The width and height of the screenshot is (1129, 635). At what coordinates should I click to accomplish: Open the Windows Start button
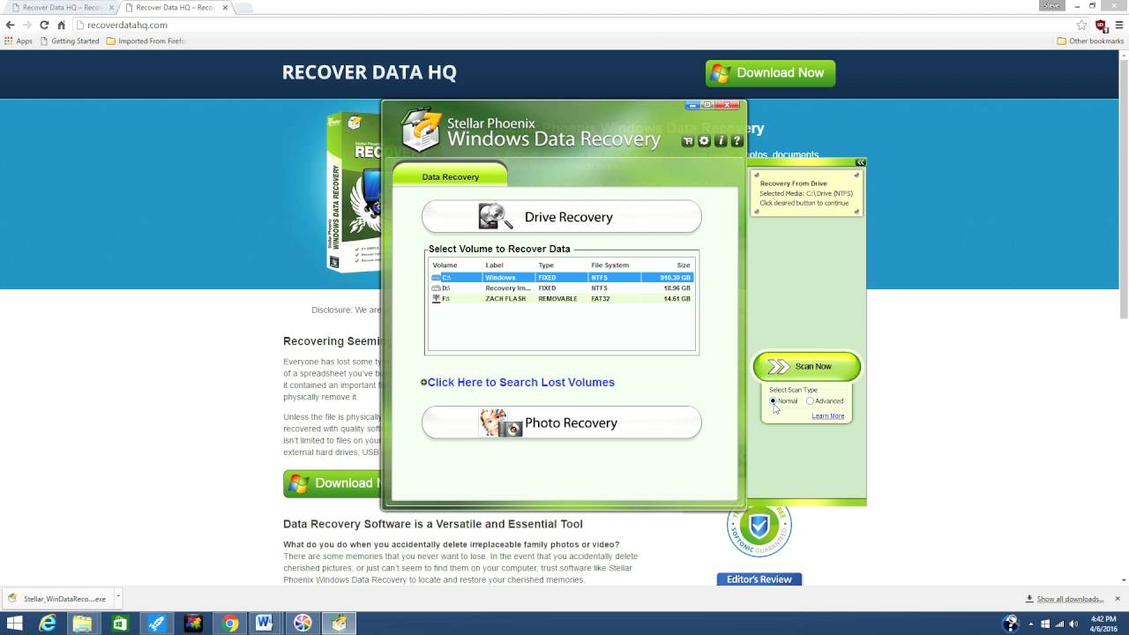pos(15,624)
